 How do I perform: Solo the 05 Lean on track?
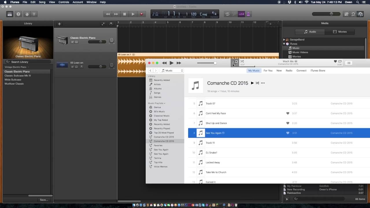pyautogui.click(x=76, y=67)
